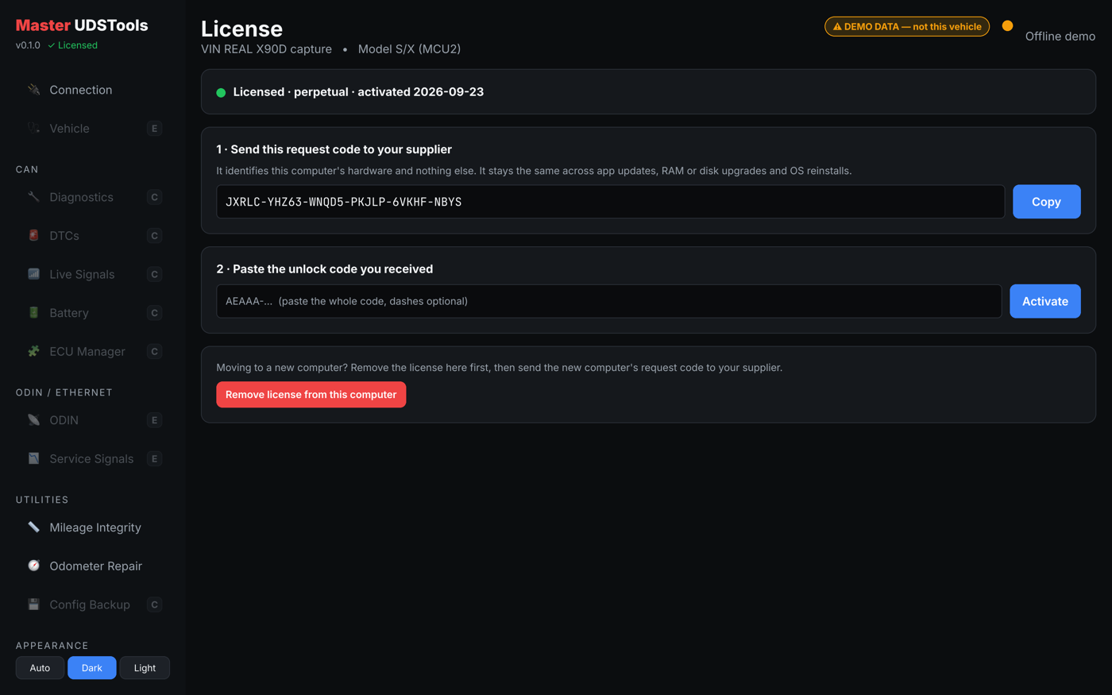1112x695 pixels.
Task: Click the ODIN / ETHERNET section header
Action: (x=64, y=392)
